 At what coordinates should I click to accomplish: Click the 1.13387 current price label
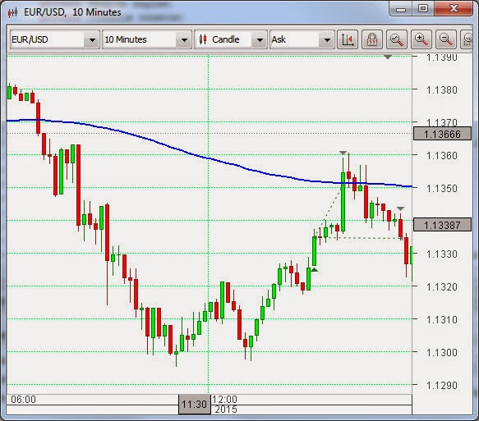(442, 225)
